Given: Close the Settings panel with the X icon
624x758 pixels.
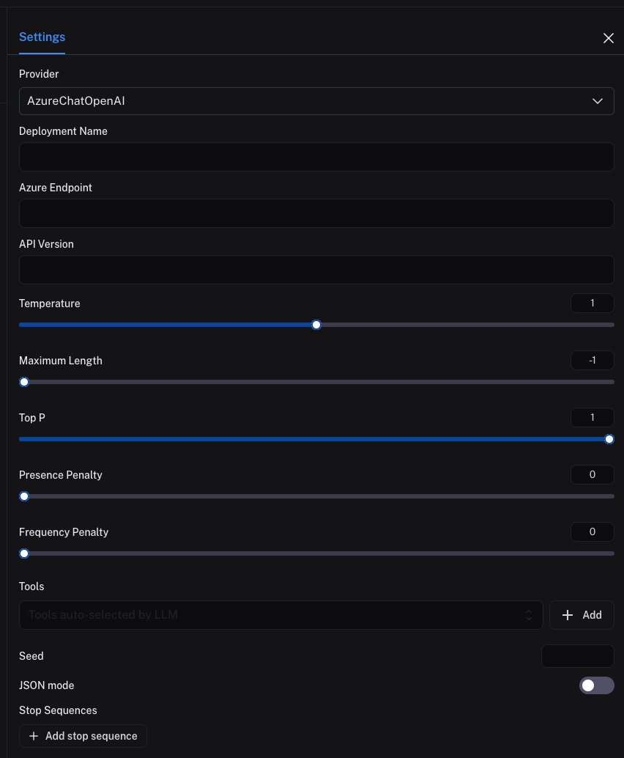Looking at the screenshot, I should pos(608,38).
